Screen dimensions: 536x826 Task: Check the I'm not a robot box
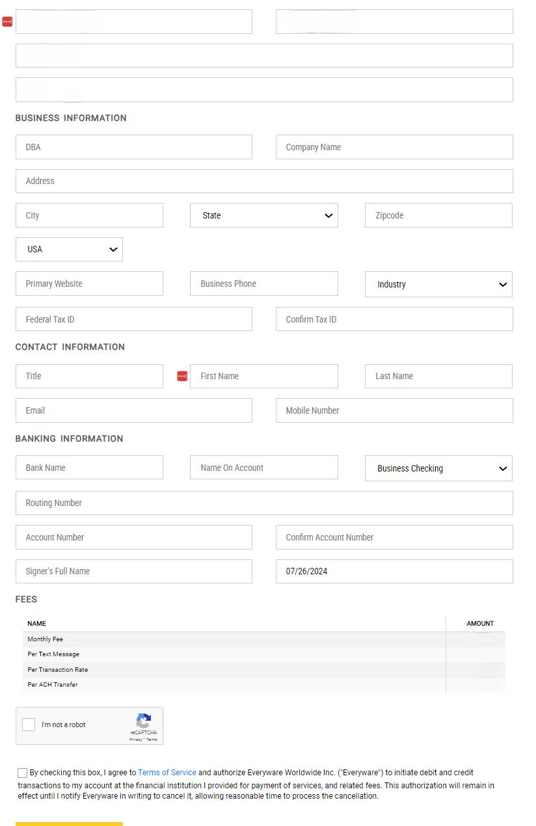click(29, 725)
